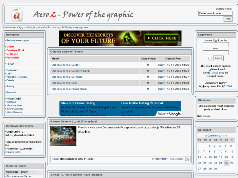238x178 pixels.
Task: Open thread Strona o serialu Psison Break
Action: 69,89
